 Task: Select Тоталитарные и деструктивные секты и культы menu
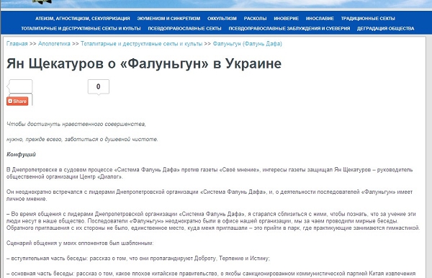tap(81, 28)
